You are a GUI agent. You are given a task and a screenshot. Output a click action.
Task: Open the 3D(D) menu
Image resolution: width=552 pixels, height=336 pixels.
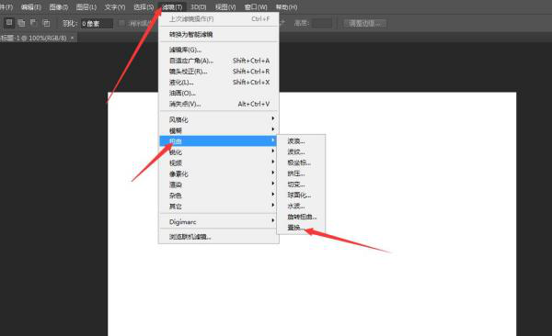tap(198, 7)
